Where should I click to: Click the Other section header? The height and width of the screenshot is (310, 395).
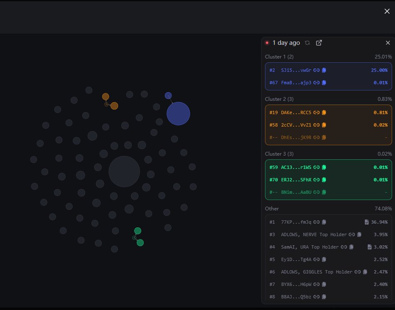[x=272, y=209]
